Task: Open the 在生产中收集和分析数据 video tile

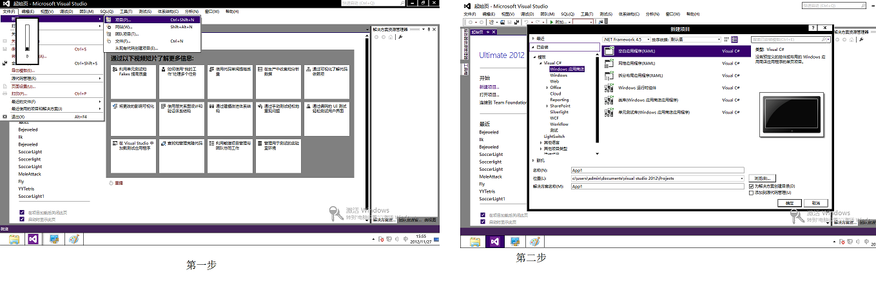Action: (278, 81)
